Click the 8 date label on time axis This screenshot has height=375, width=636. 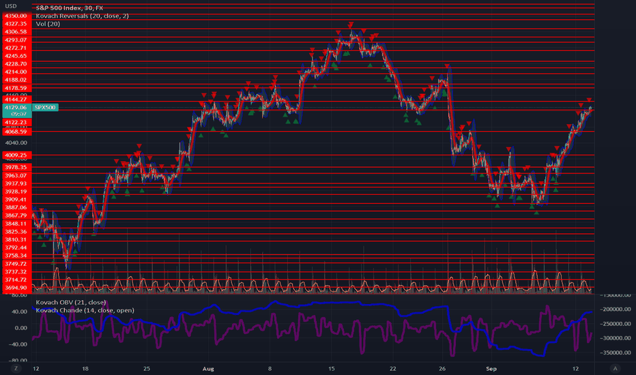click(x=270, y=368)
